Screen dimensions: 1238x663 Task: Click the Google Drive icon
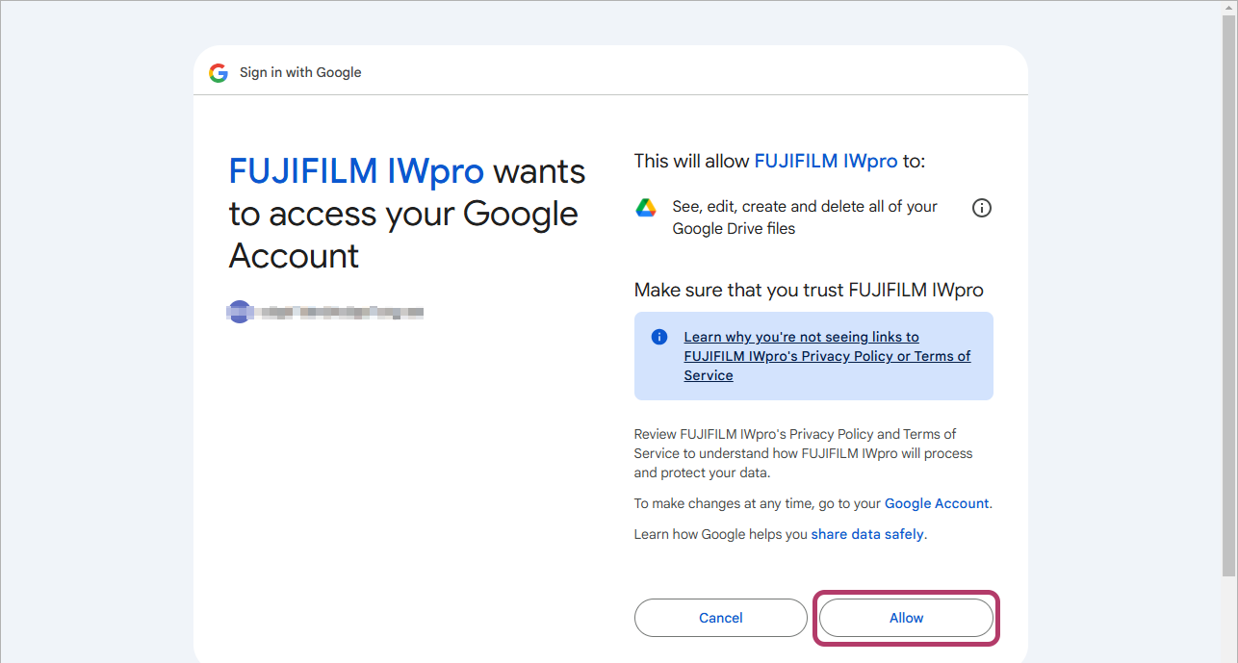(646, 208)
